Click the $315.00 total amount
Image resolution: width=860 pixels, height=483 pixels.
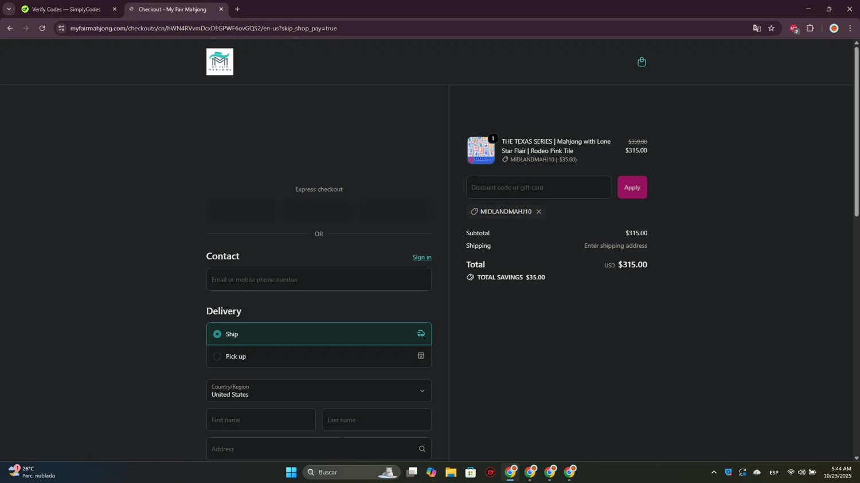tap(632, 264)
